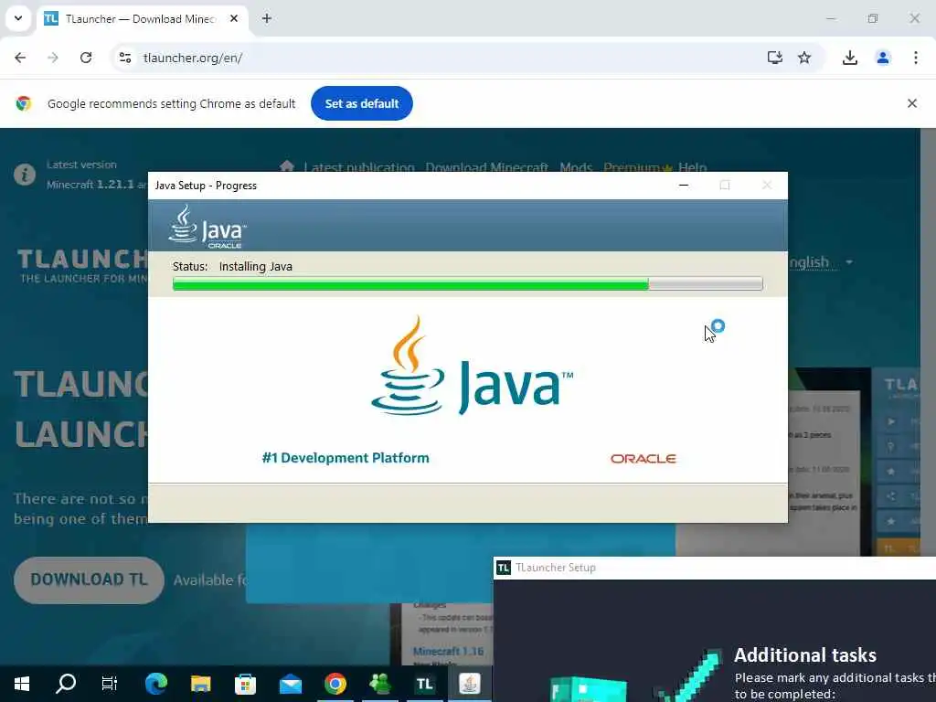
Task: Open Help menu item on website
Action: (x=693, y=166)
